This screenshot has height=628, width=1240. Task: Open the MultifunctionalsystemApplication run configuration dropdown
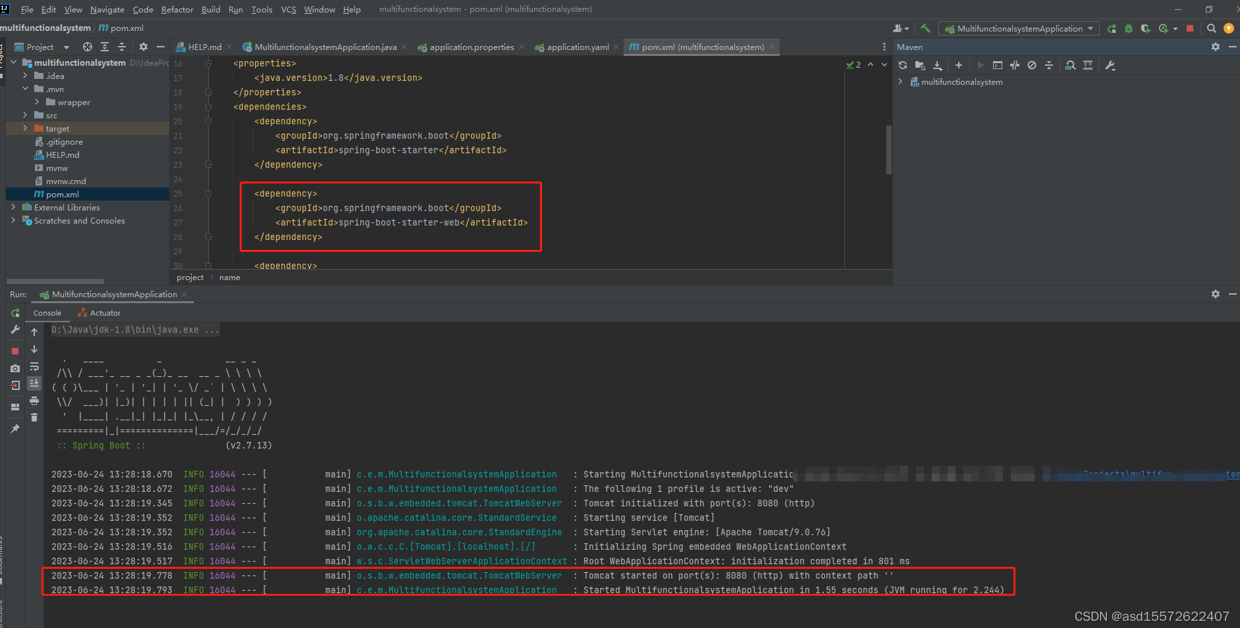click(x=1018, y=28)
